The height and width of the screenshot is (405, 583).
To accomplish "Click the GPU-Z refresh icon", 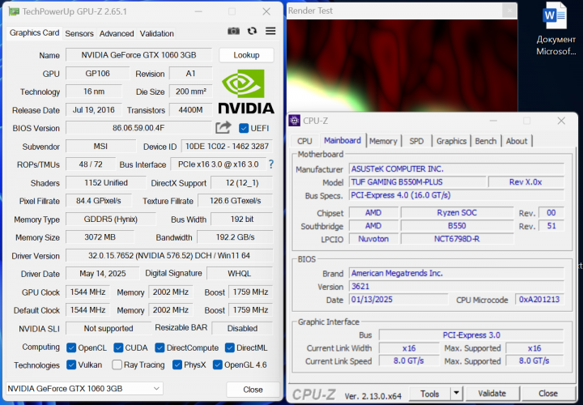I will click(x=252, y=32).
